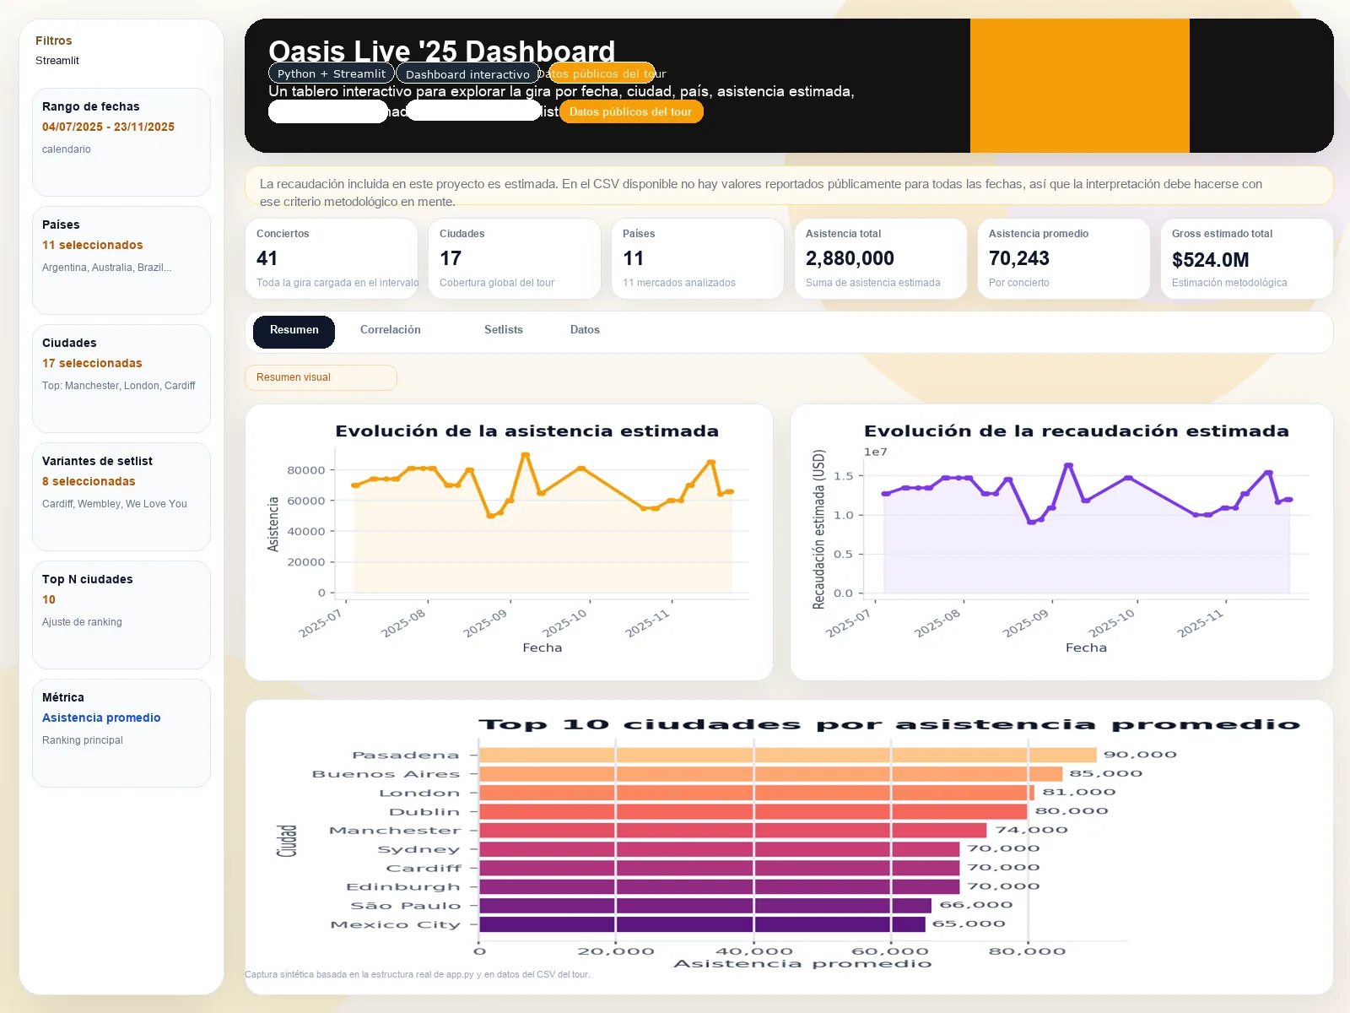
Task: Select the Resumen tab
Action: coord(294,331)
